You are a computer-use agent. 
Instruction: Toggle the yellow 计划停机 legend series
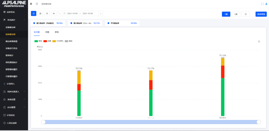tap(58, 41)
